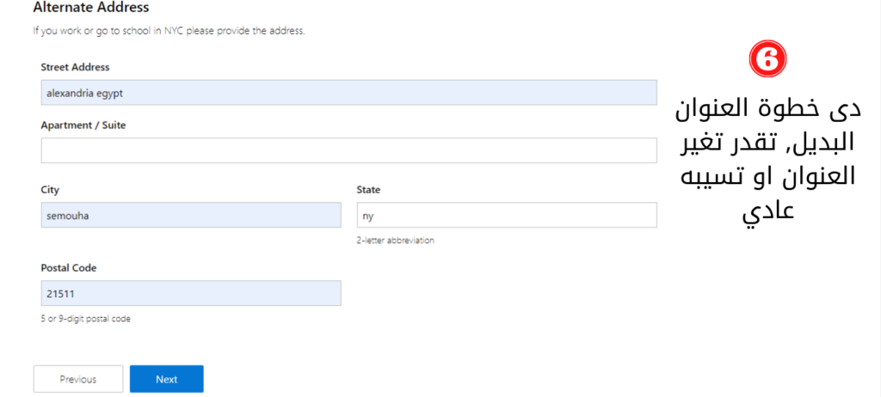Click the State field containing ny
Image resolution: width=881 pixels, height=397 pixels.
507,215
